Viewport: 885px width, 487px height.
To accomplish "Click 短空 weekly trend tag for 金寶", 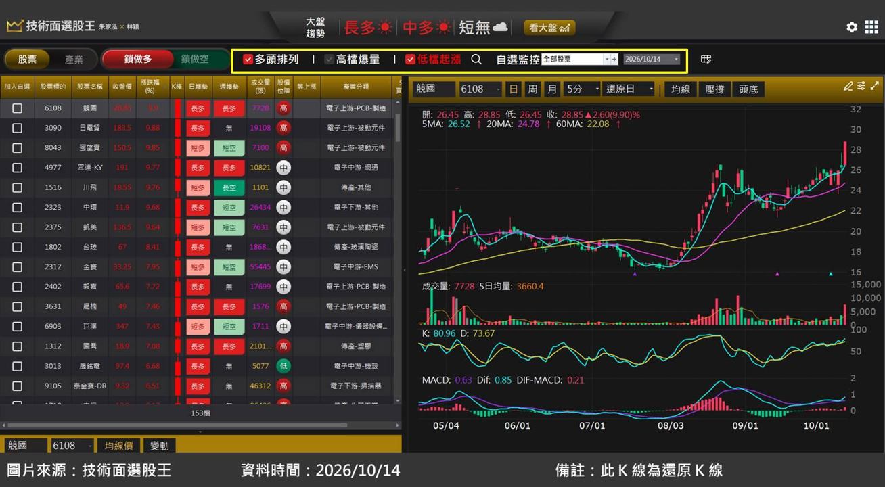I will click(229, 266).
